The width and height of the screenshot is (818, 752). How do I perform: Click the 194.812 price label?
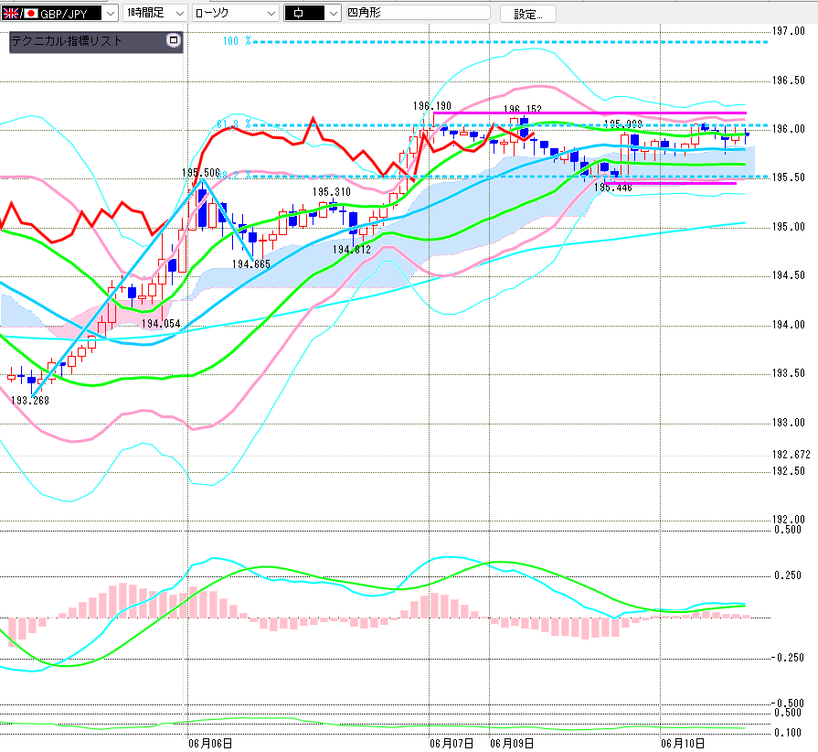352,250
